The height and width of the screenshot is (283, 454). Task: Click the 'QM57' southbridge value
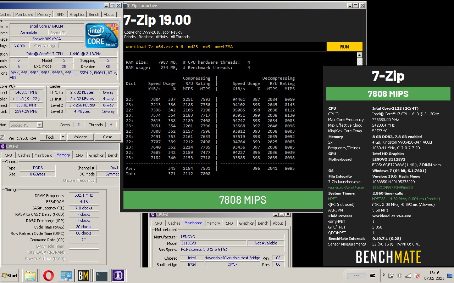(x=232, y=264)
